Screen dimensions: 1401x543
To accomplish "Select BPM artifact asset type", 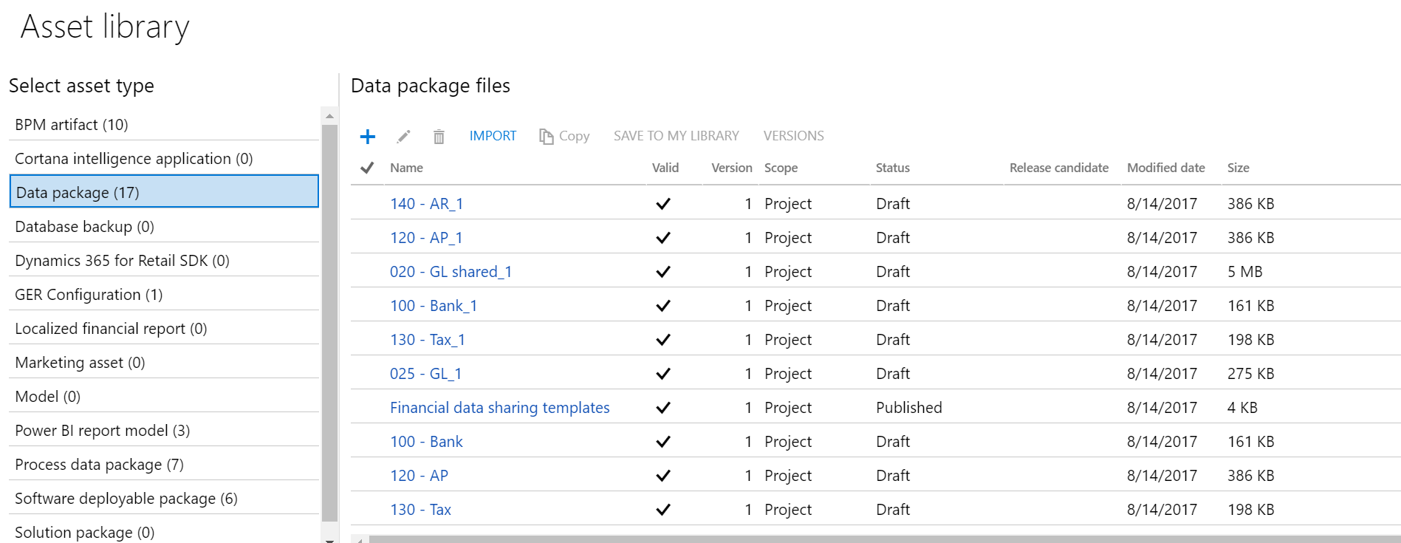I will pyautogui.click(x=72, y=125).
